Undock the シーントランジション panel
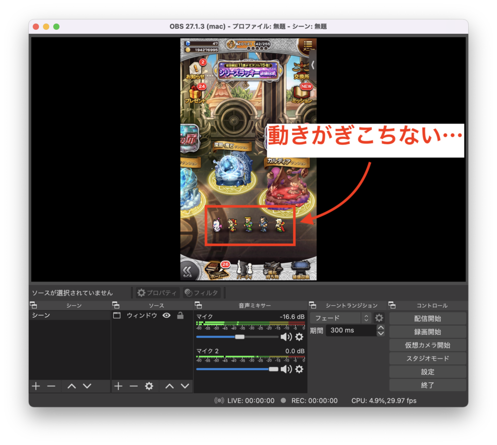The height and width of the screenshot is (445, 497). [x=313, y=305]
